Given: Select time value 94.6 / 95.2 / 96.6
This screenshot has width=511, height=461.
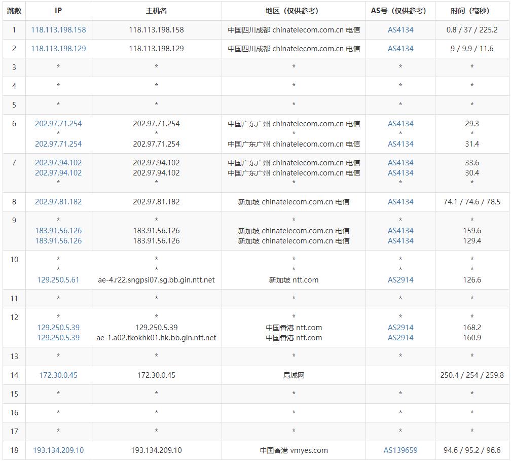Looking at the screenshot, I should [472, 450].
